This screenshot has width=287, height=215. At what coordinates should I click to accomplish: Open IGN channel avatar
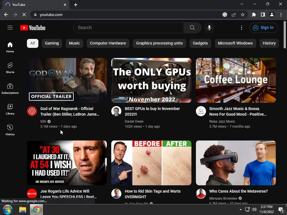click(32, 111)
